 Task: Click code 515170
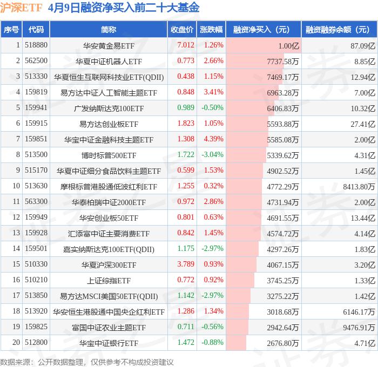(36, 170)
